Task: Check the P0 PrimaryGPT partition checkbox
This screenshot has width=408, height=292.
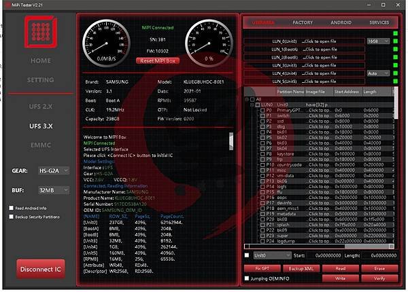Action: (262, 110)
